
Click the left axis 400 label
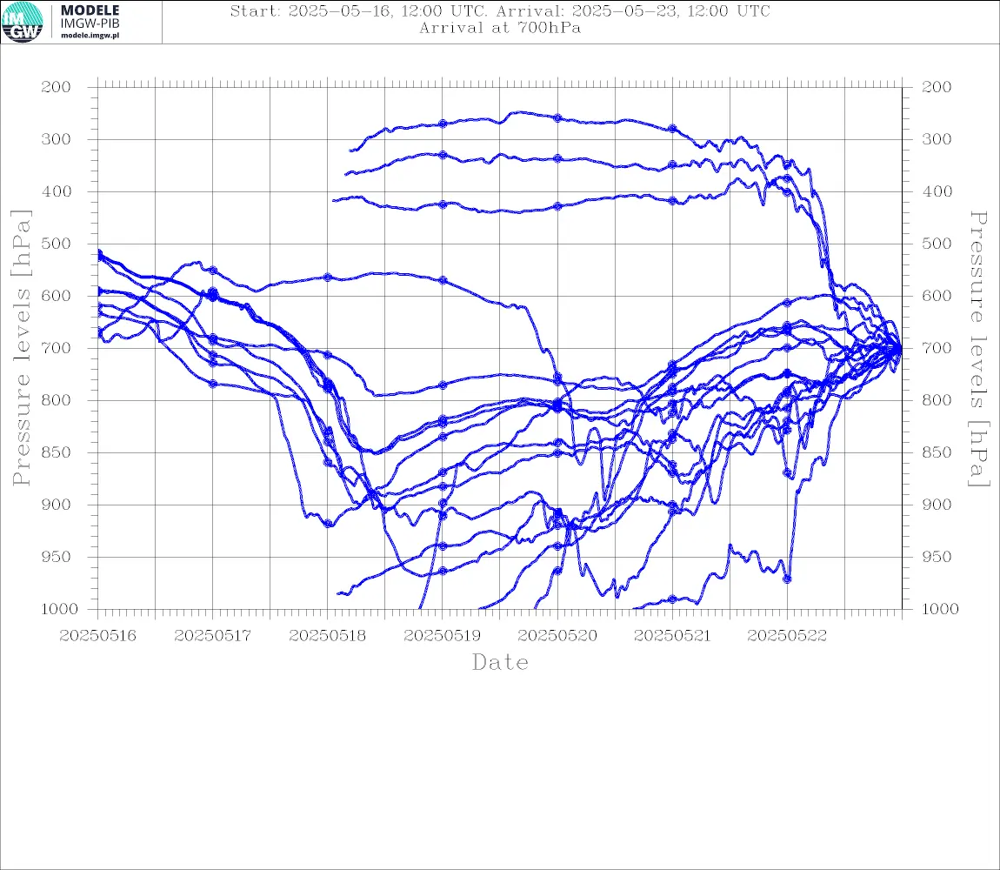pos(57,191)
